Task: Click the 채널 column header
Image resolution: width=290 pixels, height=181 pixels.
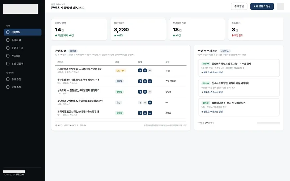Action: tap(140, 62)
